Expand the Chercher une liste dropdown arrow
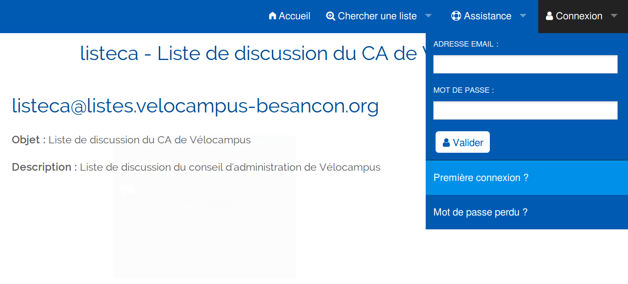628x284 pixels. pos(428,16)
